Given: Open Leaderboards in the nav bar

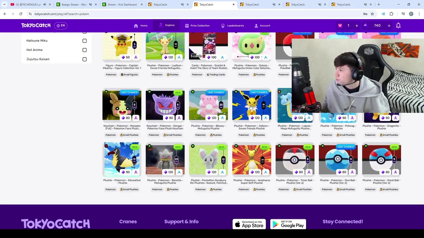Looking at the screenshot, I should [x=232, y=25].
